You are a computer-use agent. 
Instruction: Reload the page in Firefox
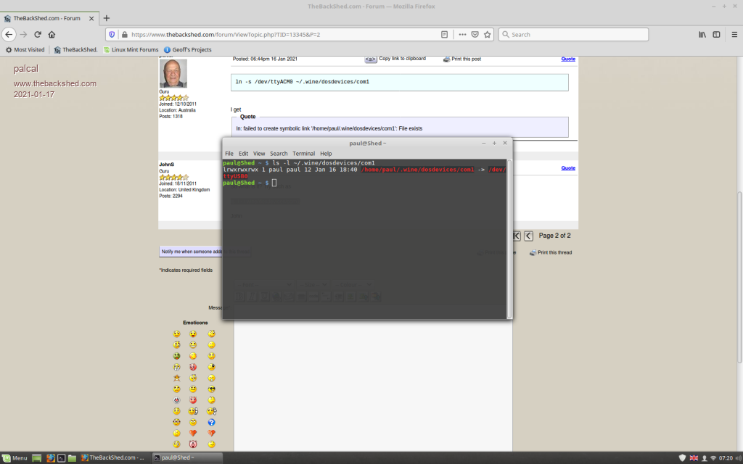[x=37, y=34]
